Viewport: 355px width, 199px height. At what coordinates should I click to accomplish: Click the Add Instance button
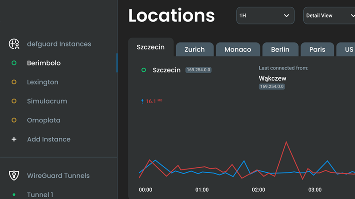(49, 139)
